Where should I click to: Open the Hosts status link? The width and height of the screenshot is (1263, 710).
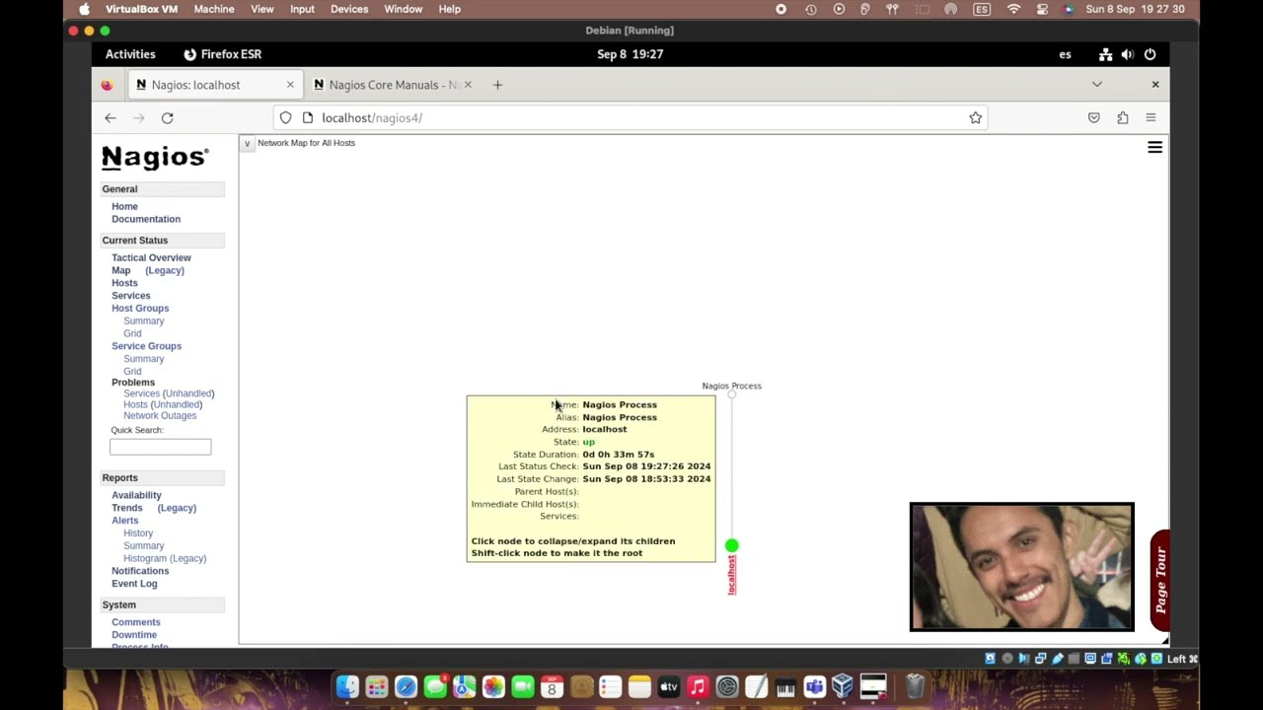point(124,283)
